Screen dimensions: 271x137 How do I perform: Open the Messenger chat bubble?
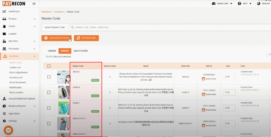[8, 130]
